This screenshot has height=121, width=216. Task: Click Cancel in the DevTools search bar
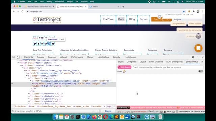point(108,111)
